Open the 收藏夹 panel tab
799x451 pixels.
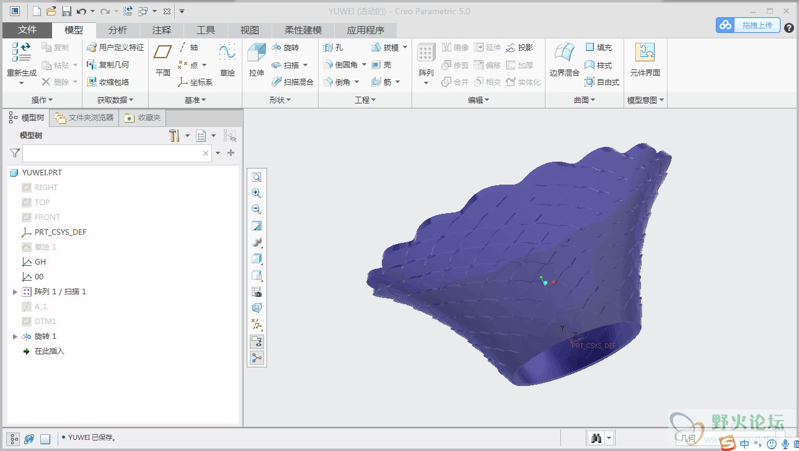point(143,118)
